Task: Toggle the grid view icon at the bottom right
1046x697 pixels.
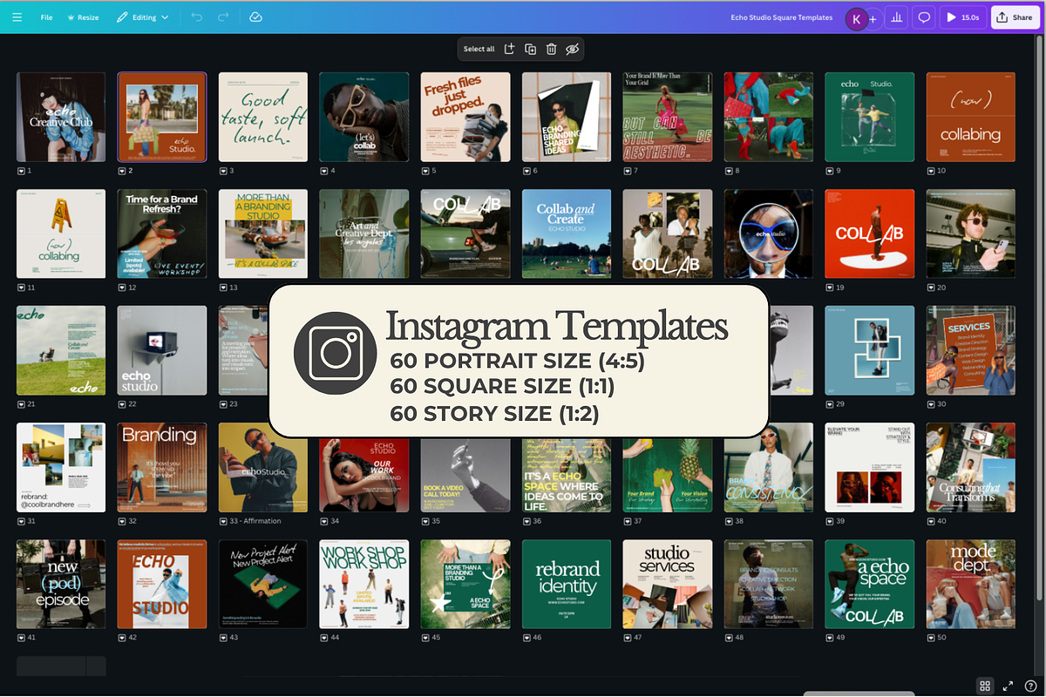Action: 984,686
